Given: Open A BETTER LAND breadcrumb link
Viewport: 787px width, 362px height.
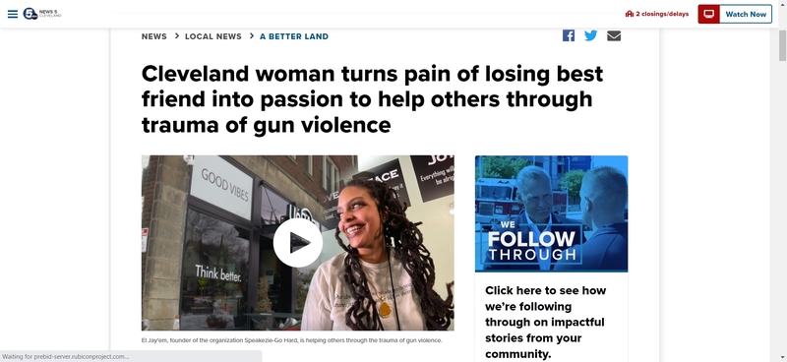Looking at the screenshot, I should pos(294,36).
